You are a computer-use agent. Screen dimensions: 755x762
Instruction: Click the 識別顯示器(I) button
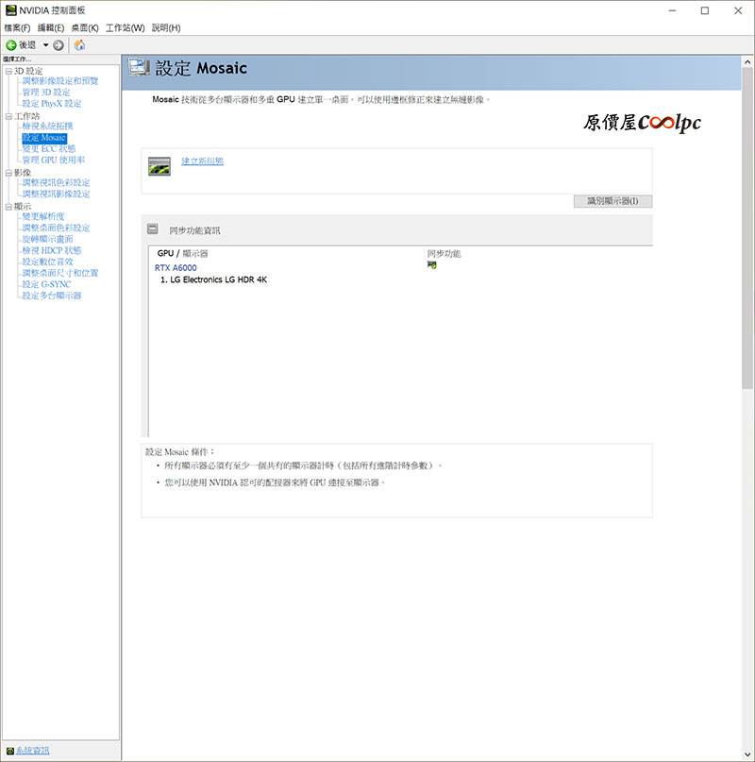[x=612, y=201]
